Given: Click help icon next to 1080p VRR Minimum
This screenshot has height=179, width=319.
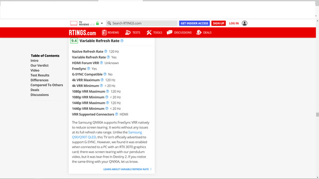Looking at the screenshot, I should tap(107, 97).
